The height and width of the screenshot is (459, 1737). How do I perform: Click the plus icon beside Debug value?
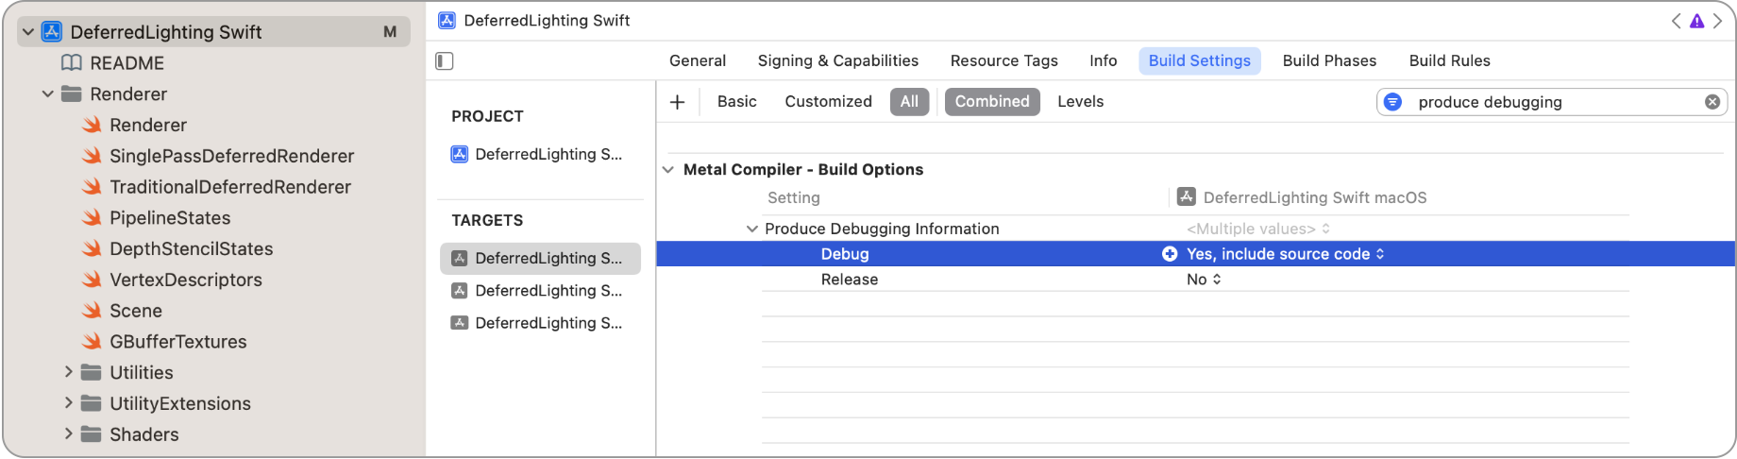click(x=1170, y=254)
